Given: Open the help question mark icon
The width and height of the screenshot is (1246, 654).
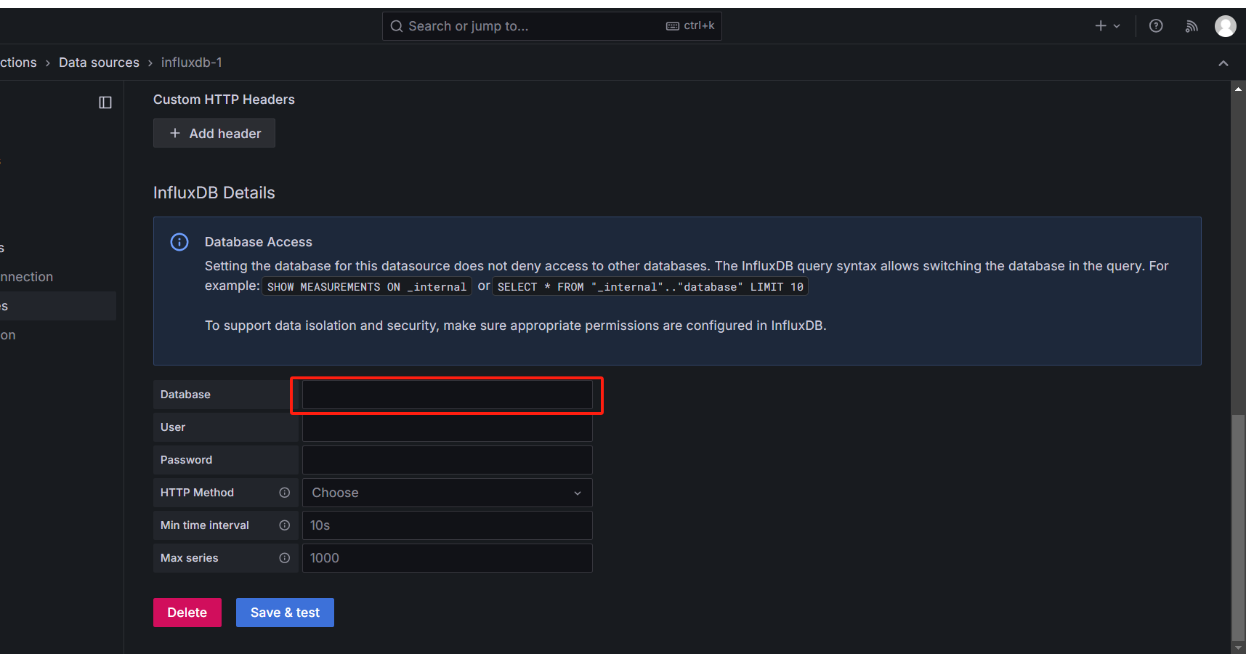Looking at the screenshot, I should click(x=1156, y=26).
